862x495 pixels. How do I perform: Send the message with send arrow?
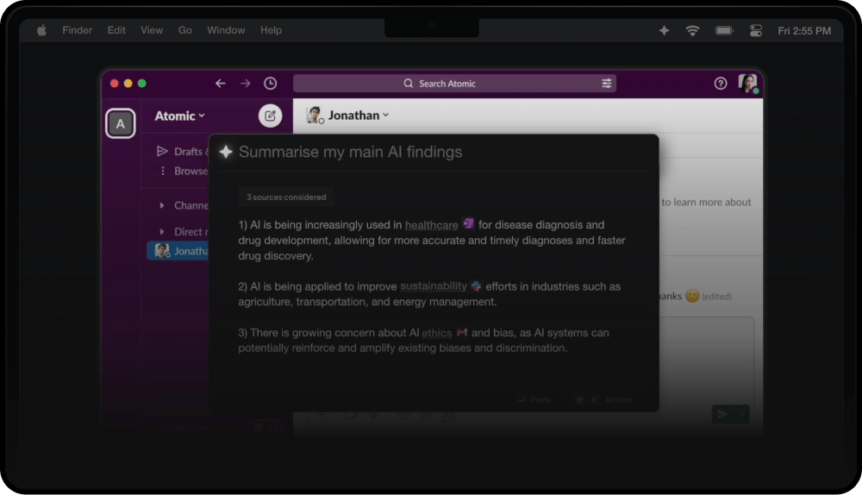pyautogui.click(x=723, y=414)
